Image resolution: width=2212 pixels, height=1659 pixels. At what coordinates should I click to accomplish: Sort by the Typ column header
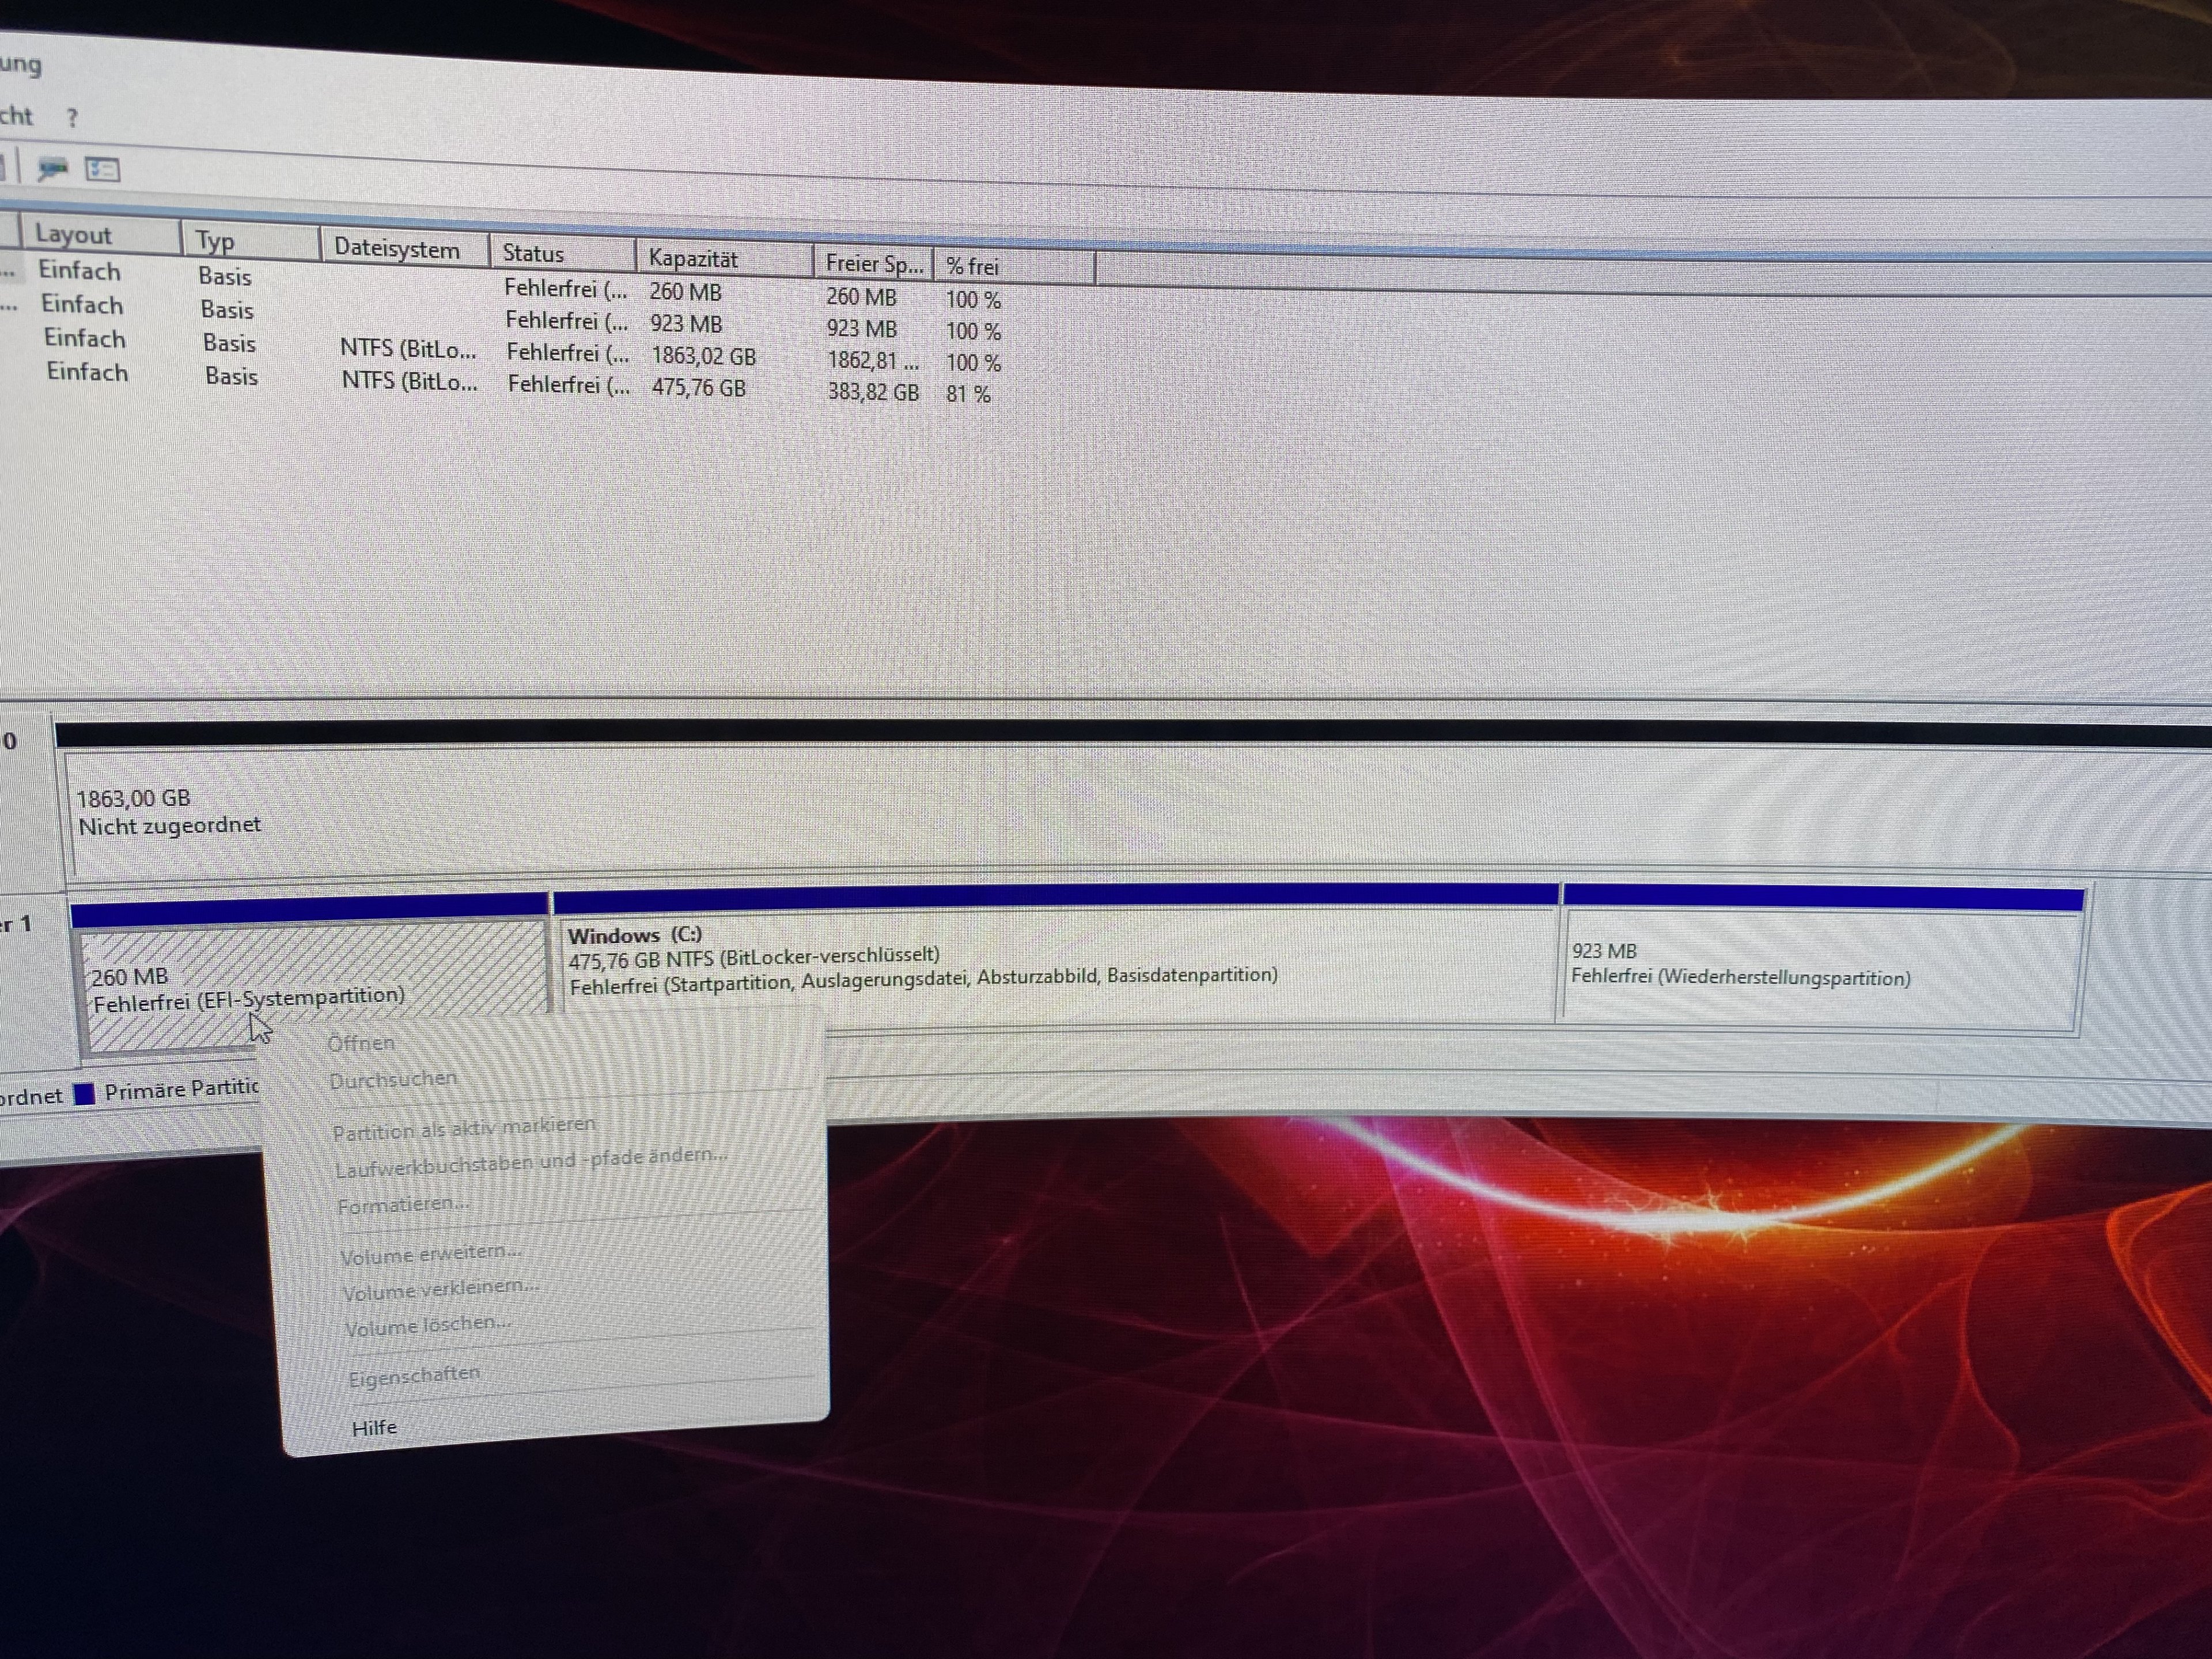[x=215, y=241]
